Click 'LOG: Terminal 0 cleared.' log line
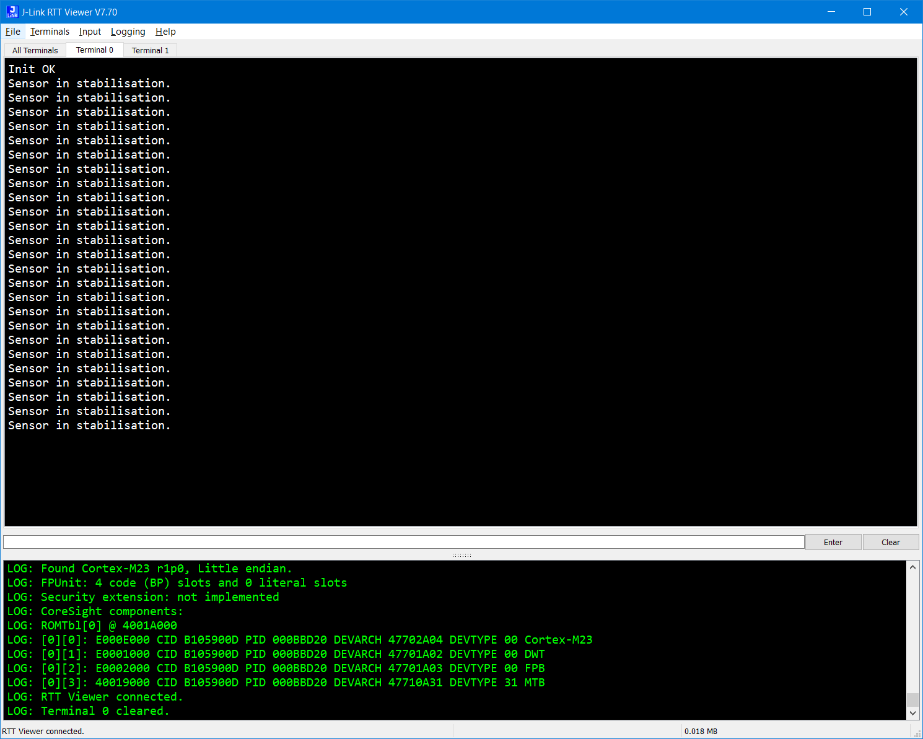 [89, 711]
